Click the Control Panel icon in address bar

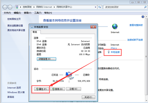tap(17, 7)
